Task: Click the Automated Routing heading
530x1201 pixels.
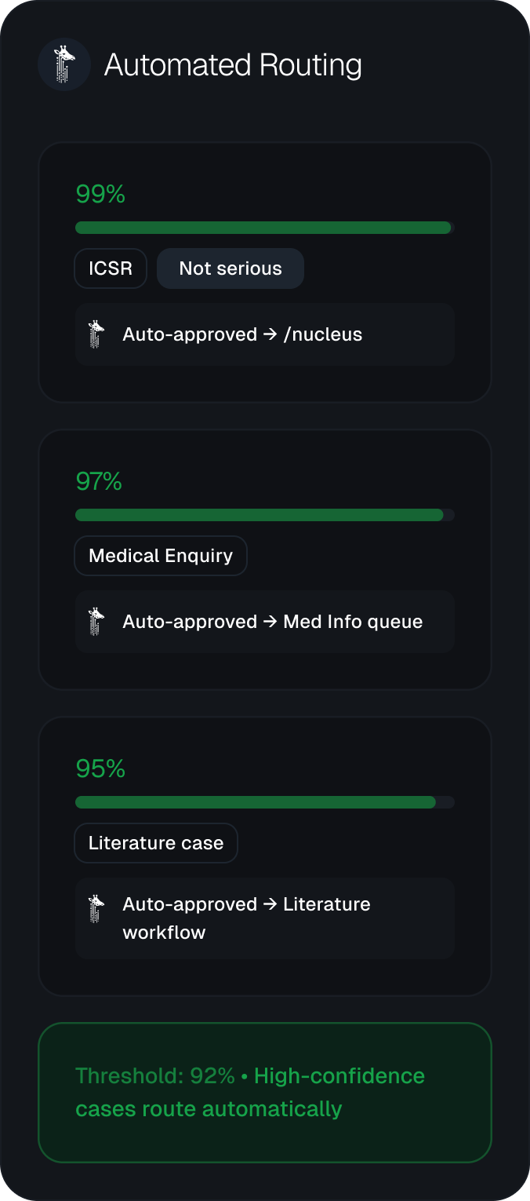Action: tap(233, 64)
